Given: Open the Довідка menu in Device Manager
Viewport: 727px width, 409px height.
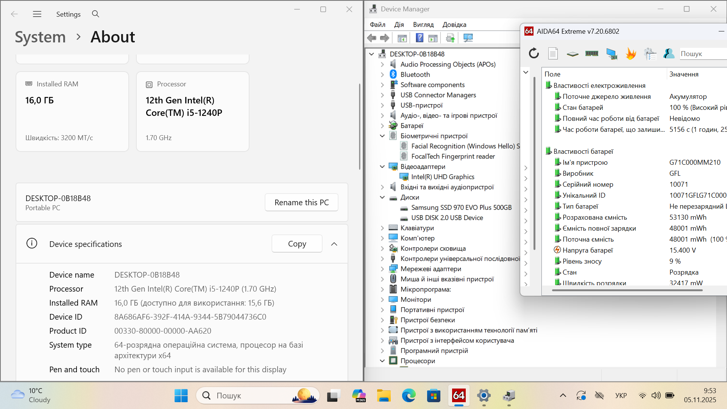Looking at the screenshot, I should click(454, 25).
